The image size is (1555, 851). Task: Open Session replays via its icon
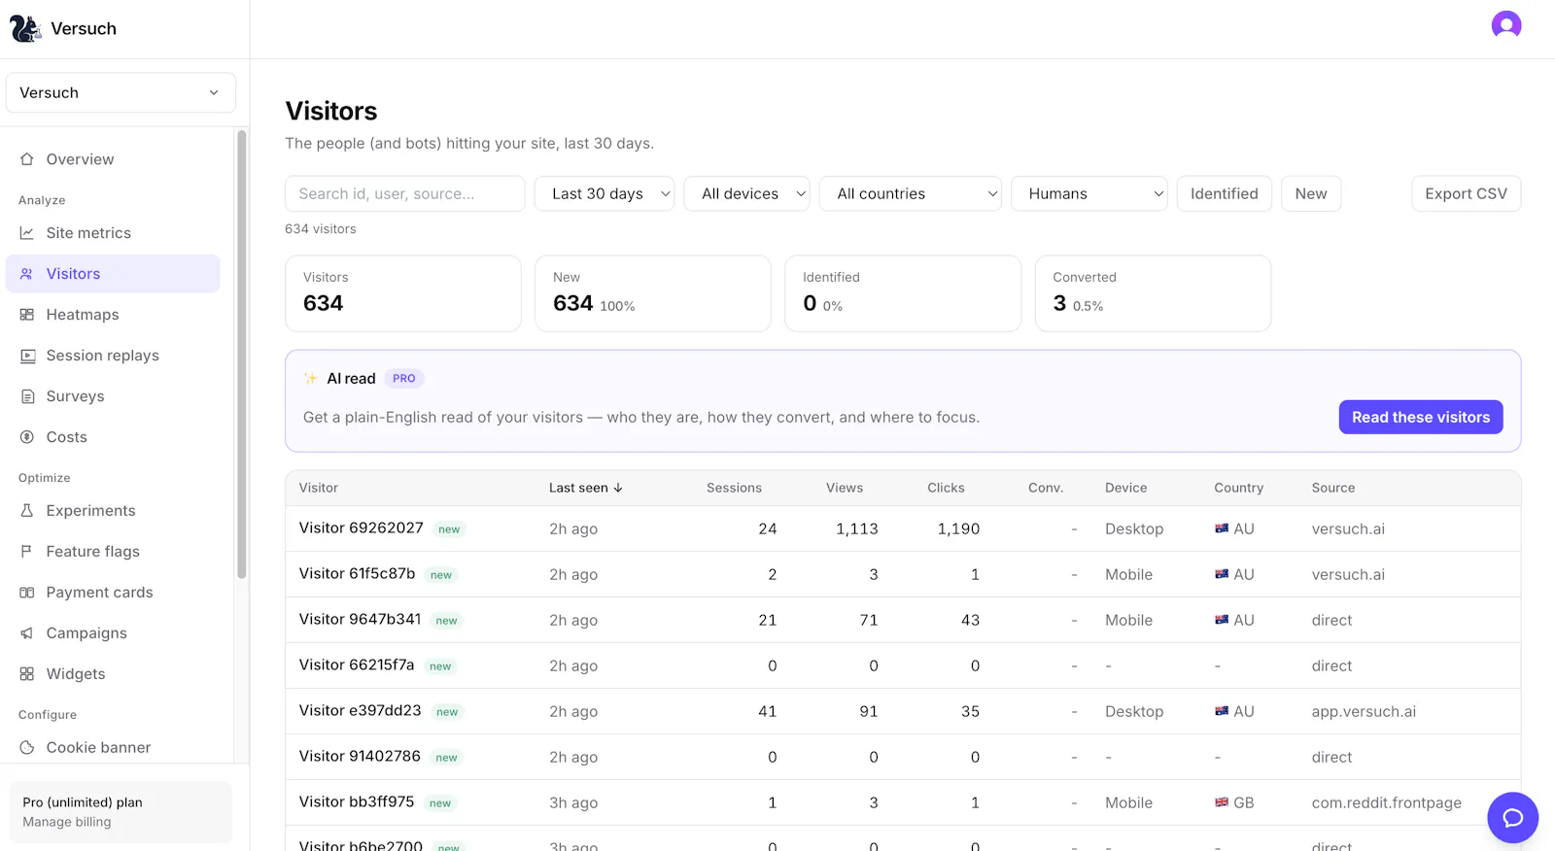click(x=27, y=356)
